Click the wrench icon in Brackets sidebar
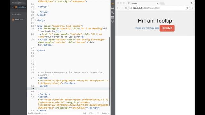Viewport: 205px width, 115px height. tap(112, 13)
